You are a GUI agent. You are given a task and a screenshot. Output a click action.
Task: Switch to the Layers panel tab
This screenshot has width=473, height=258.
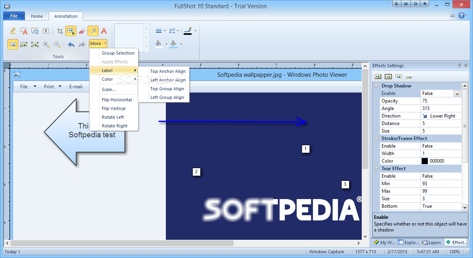(431, 242)
